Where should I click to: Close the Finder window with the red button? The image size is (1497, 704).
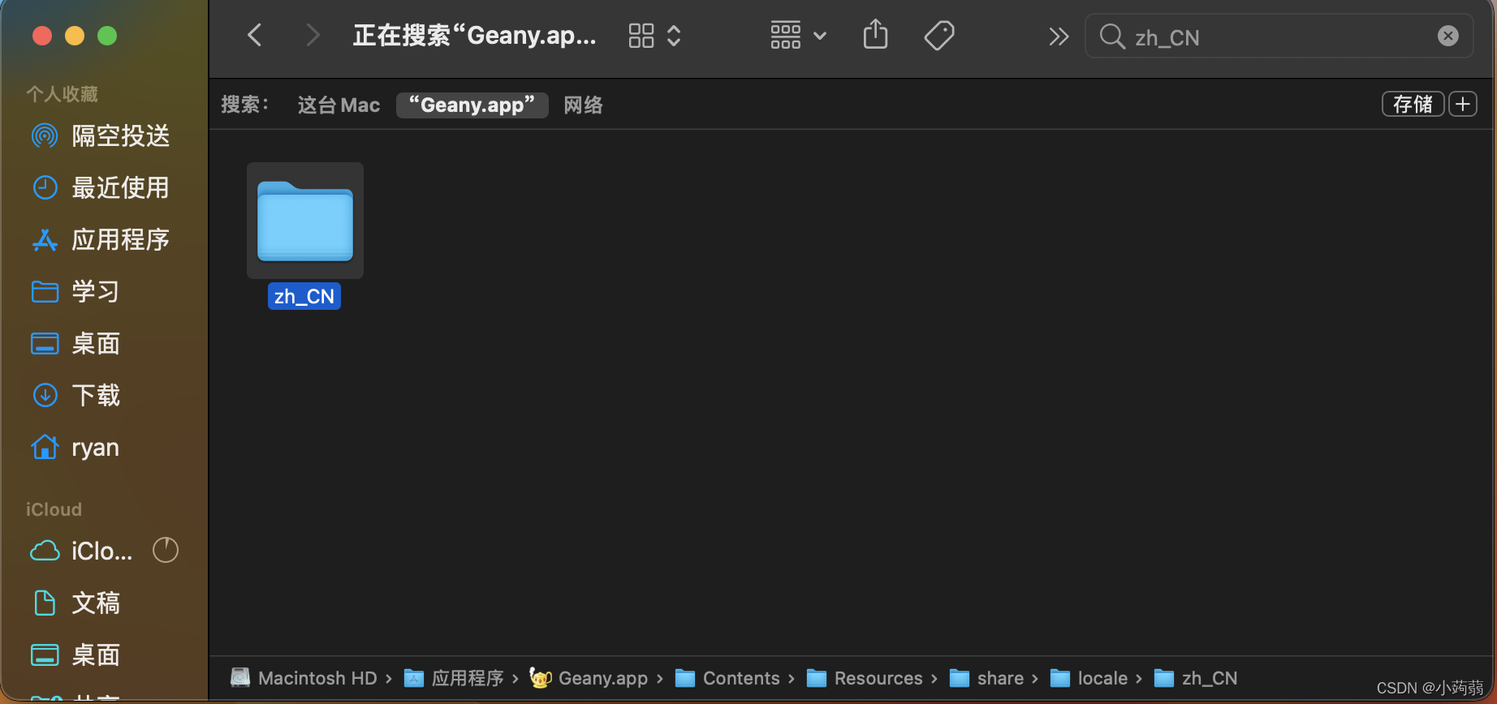42,36
